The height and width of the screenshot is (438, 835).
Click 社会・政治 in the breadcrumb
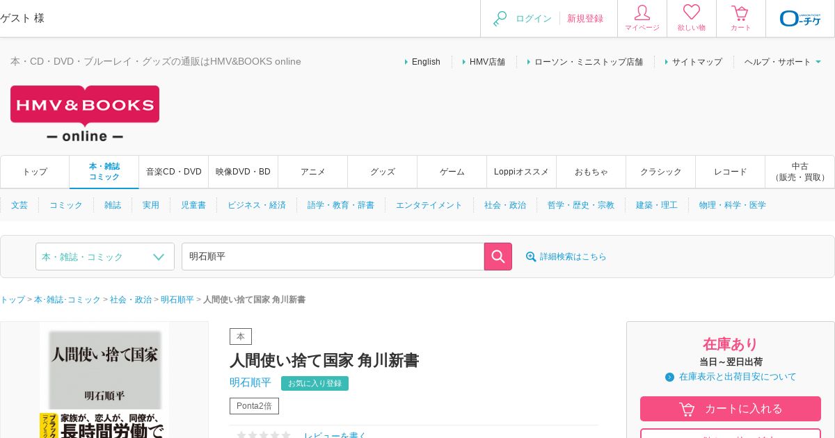point(131,300)
